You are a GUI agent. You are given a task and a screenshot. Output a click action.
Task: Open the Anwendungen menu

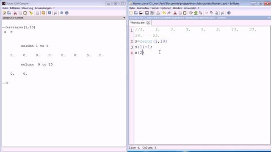click(43, 8)
